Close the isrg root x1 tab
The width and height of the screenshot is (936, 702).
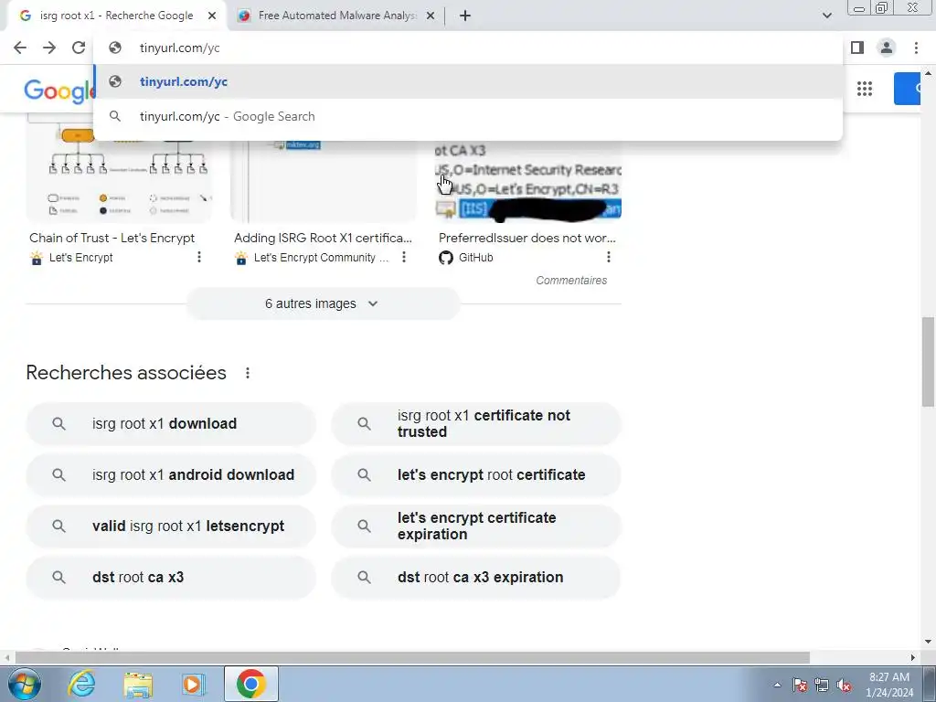point(212,16)
